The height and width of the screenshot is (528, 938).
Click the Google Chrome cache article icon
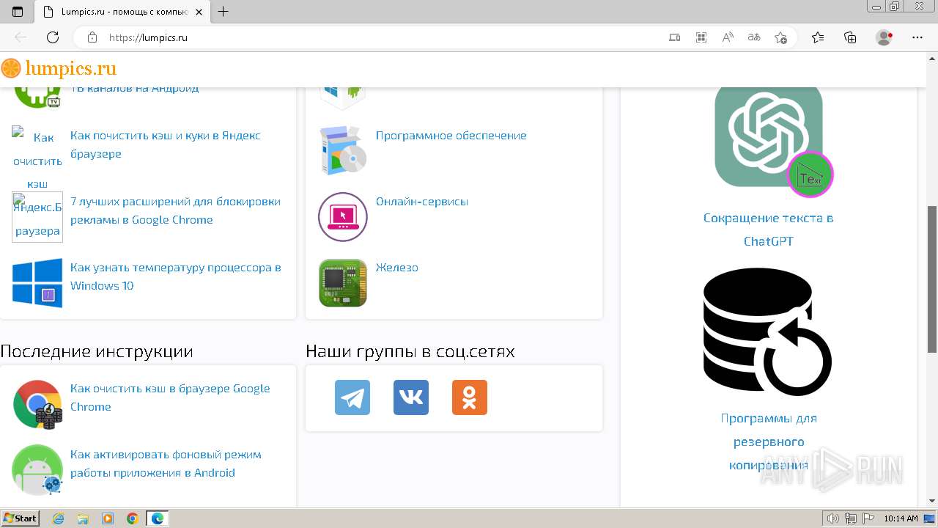coord(37,405)
